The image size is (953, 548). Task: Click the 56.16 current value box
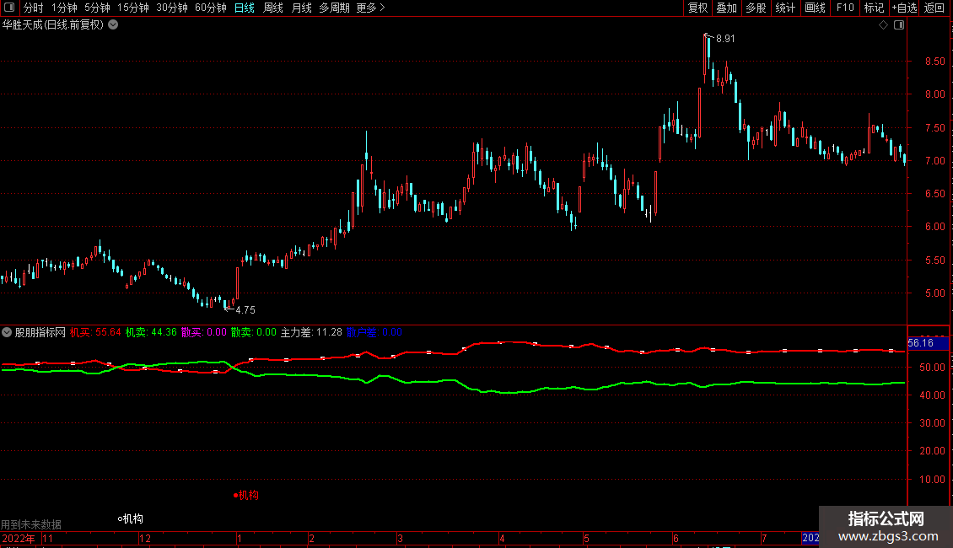pyautogui.click(x=928, y=343)
